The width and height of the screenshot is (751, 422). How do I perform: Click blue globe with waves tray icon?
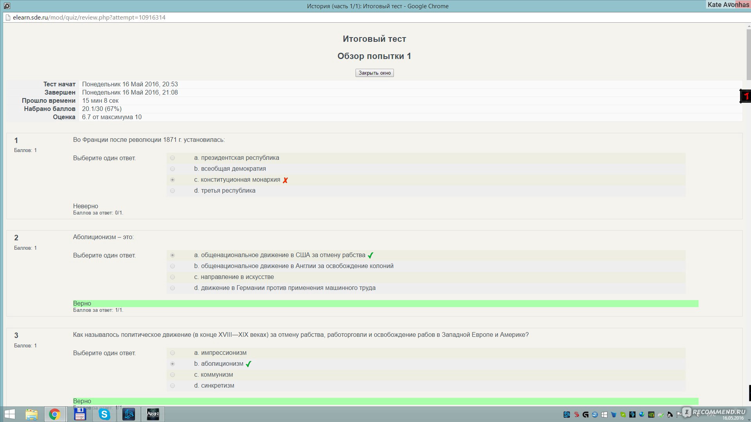click(595, 415)
